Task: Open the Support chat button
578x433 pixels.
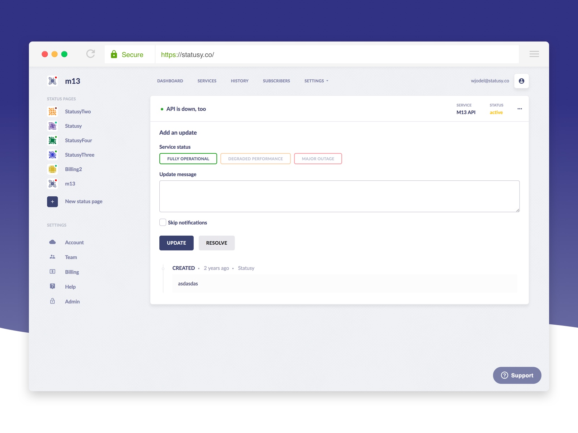Action: tap(517, 375)
